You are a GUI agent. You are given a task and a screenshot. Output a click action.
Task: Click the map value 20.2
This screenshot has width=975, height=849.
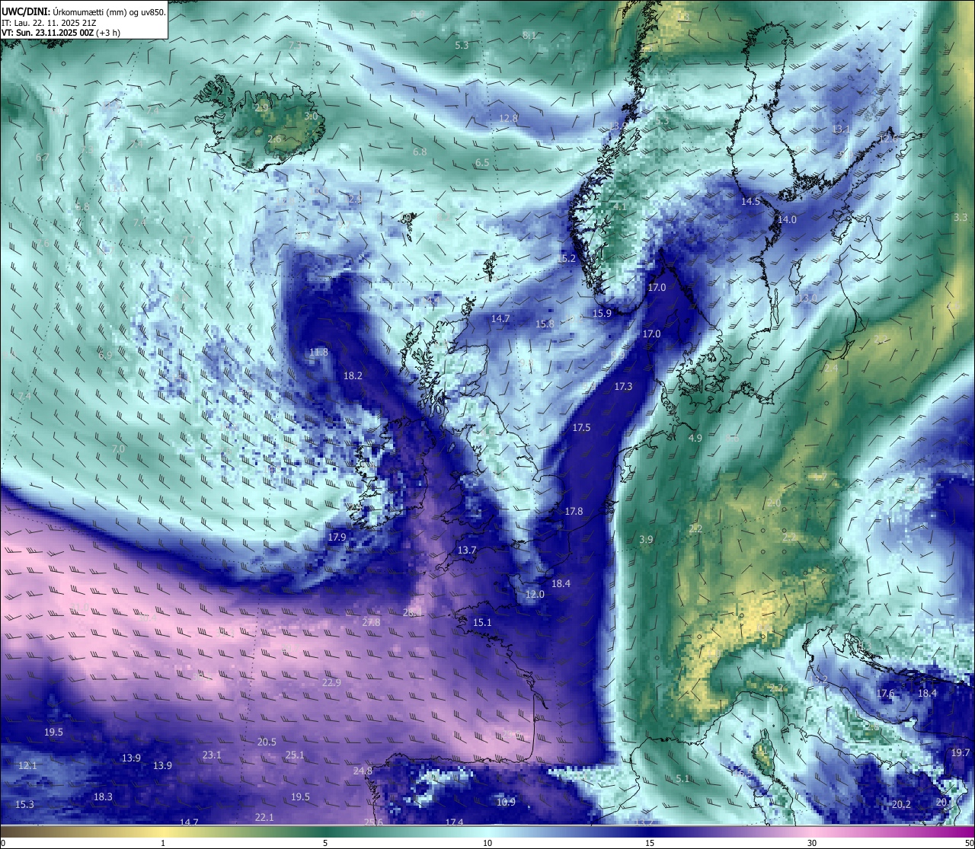[x=901, y=804]
